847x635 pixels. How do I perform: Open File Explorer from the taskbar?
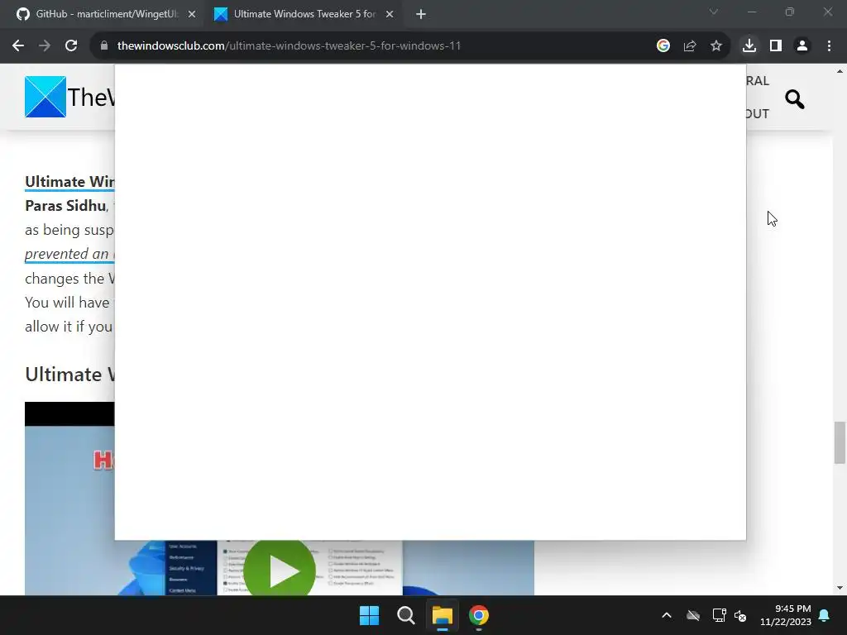point(442,615)
